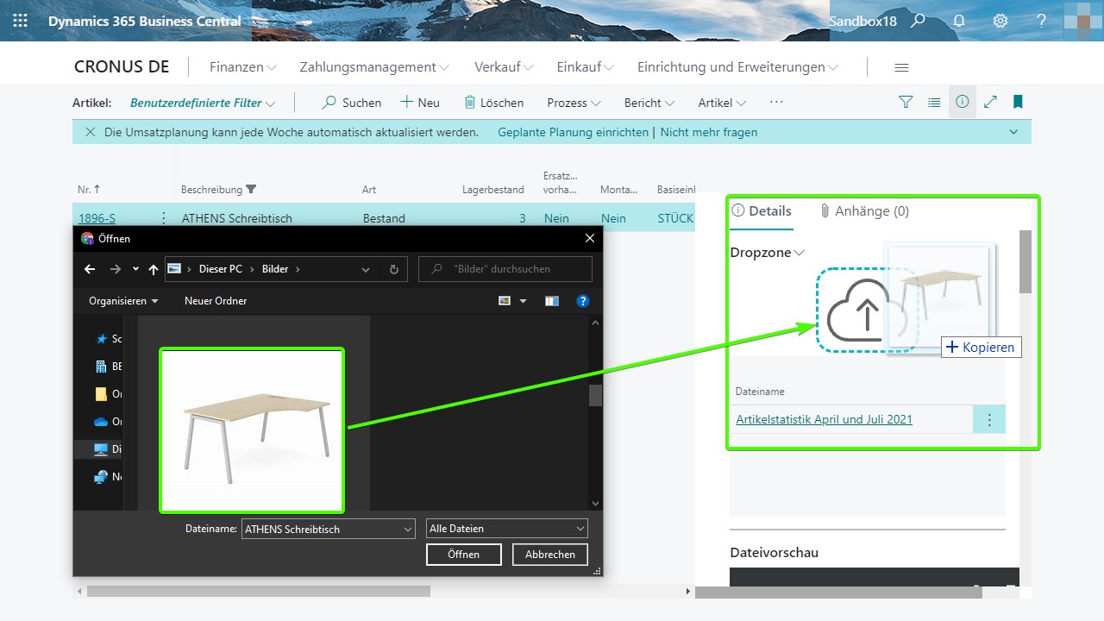Select the ATHENS desk image thumbnail
This screenshot has width=1104, height=621.
click(x=252, y=430)
